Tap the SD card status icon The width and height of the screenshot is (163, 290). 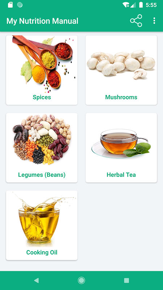pyautogui.click(x=11, y=5)
